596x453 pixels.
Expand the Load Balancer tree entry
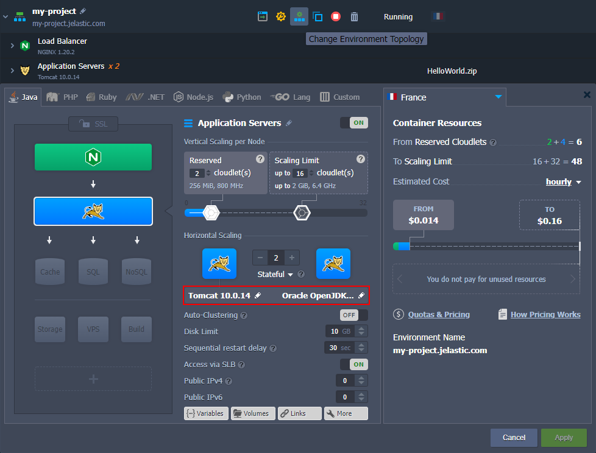coord(12,45)
